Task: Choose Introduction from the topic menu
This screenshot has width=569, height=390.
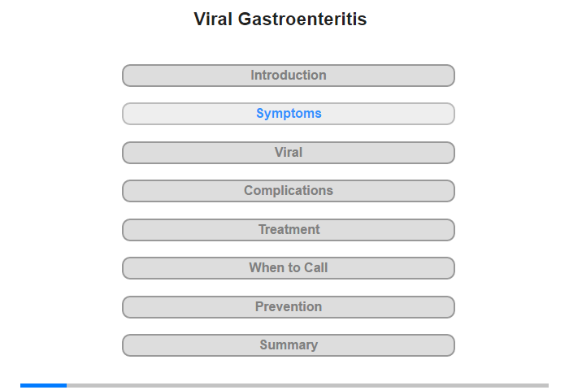Action: tap(288, 76)
